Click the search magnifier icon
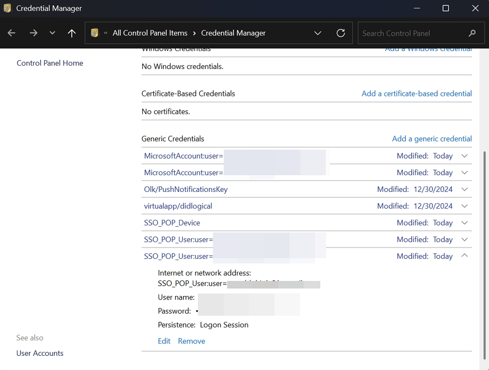 [x=472, y=33]
